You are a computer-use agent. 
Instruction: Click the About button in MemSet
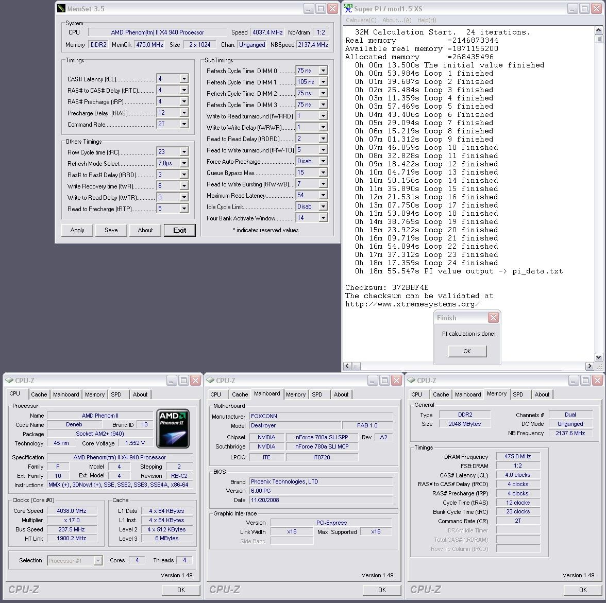pos(145,230)
